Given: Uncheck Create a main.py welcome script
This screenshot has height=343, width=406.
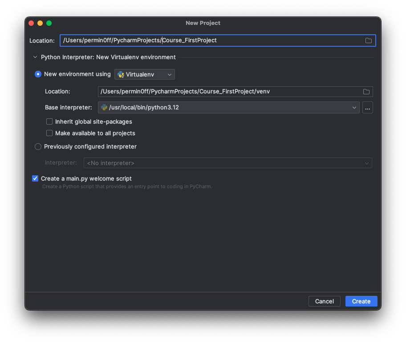Looking at the screenshot, I should coord(35,178).
